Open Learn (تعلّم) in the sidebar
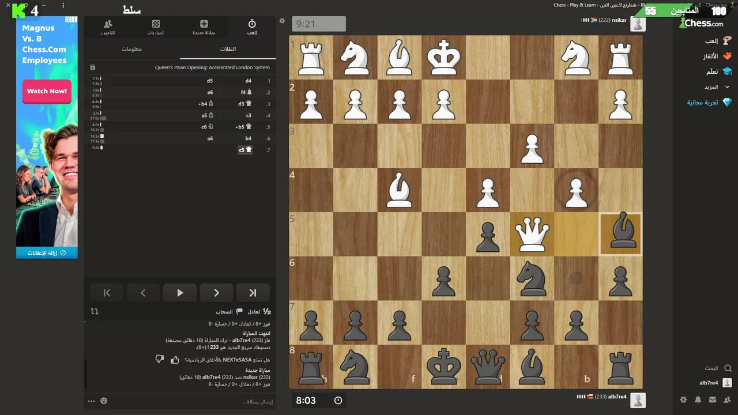 coord(719,71)
